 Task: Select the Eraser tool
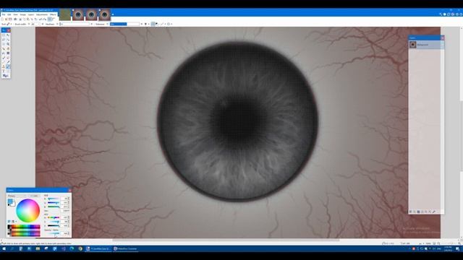(8, 58)
